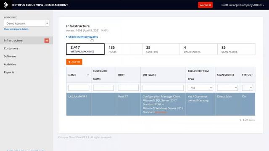This screenshot has height=151, width=269.
Task: Click the Octopus arrow logo icon
Action: pos(6,5)
